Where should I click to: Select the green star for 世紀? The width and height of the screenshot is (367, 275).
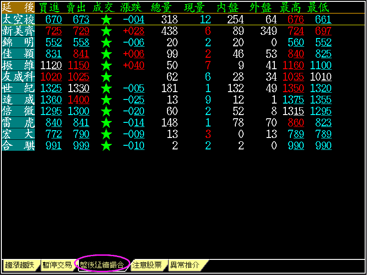[106, 88]
